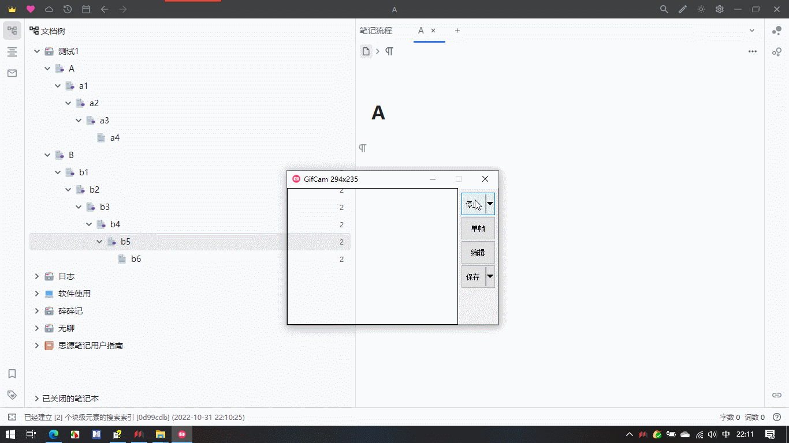Collapse document B in the tree
The width and height of the screenshot is (789, 443).
[47, 155]
